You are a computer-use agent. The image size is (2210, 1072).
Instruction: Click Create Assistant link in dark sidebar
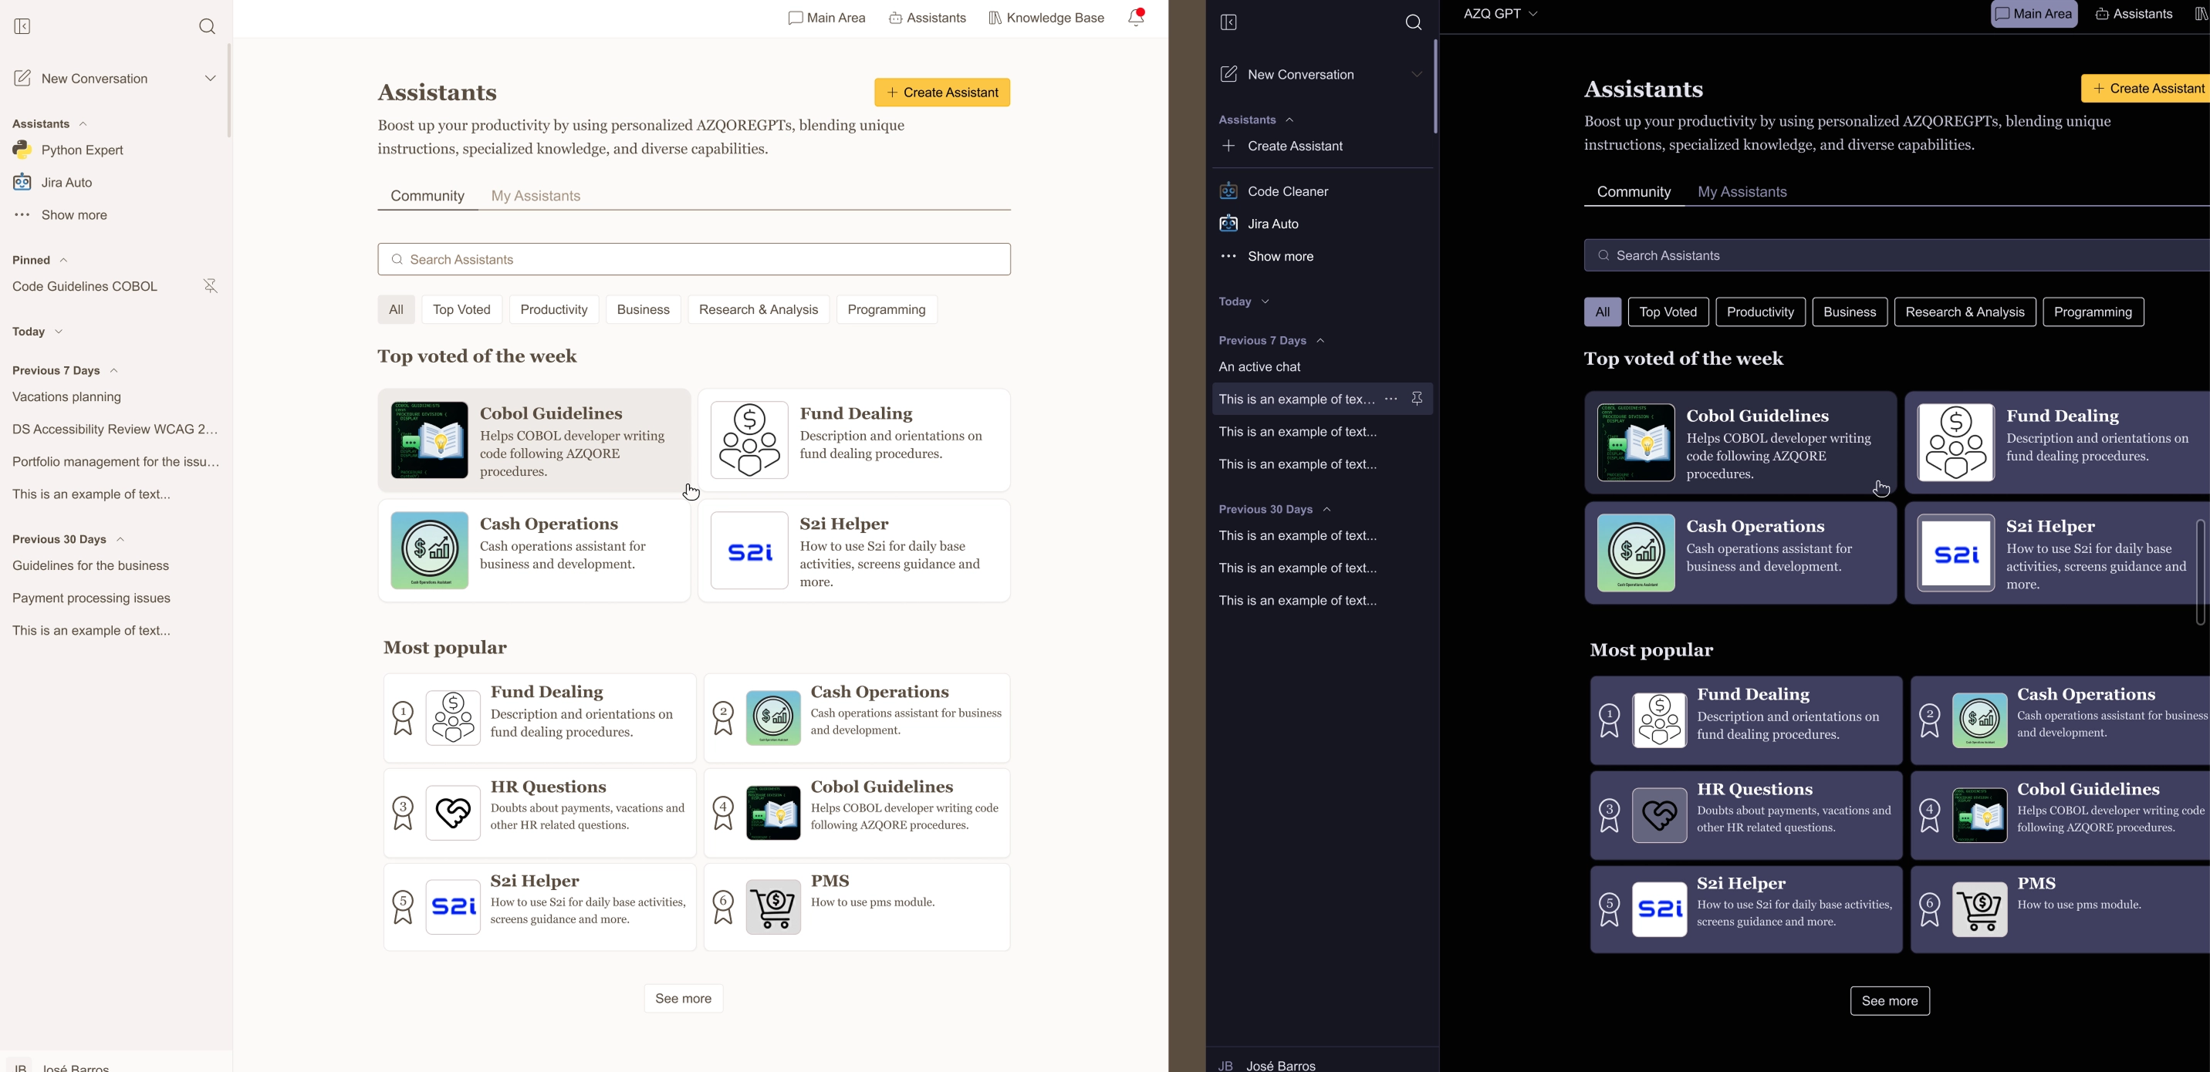click(x=1282, y=147)
